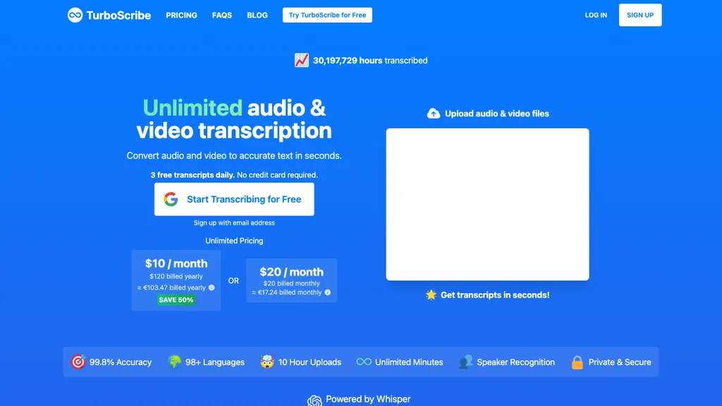Open the PRICING menu item

coord(181,15)
